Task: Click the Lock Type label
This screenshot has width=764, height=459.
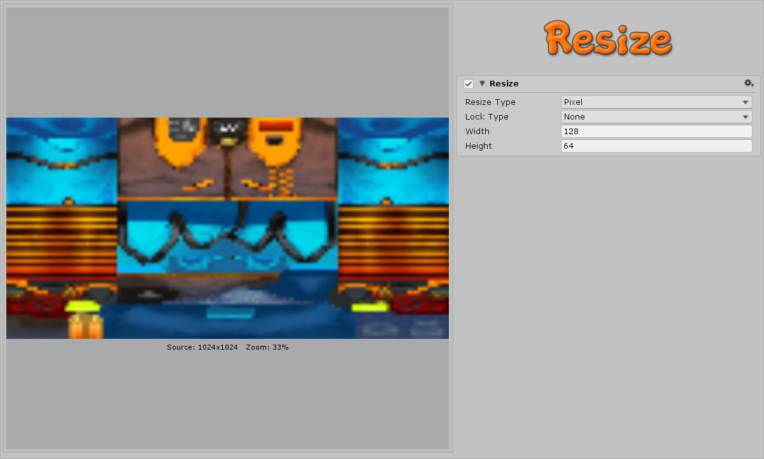Action: pos(487,117)
